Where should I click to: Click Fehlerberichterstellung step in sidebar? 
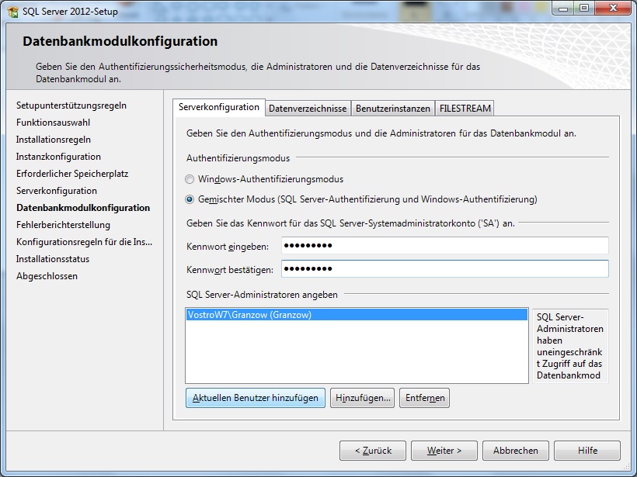64,225
